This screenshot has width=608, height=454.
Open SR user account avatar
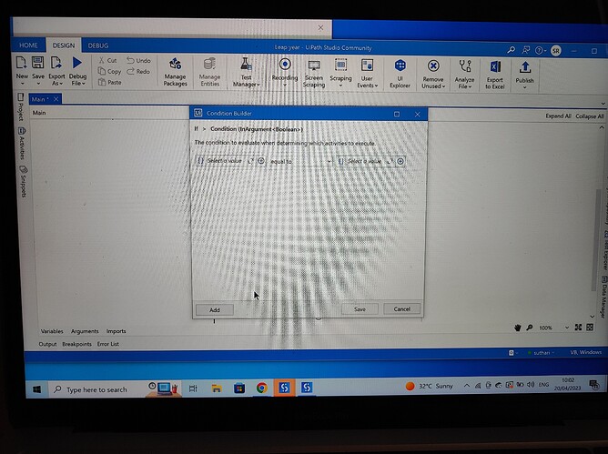coord(555,51)
